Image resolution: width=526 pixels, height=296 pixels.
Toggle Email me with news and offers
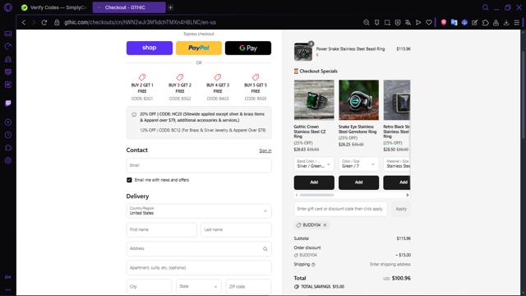pos(129,180)
